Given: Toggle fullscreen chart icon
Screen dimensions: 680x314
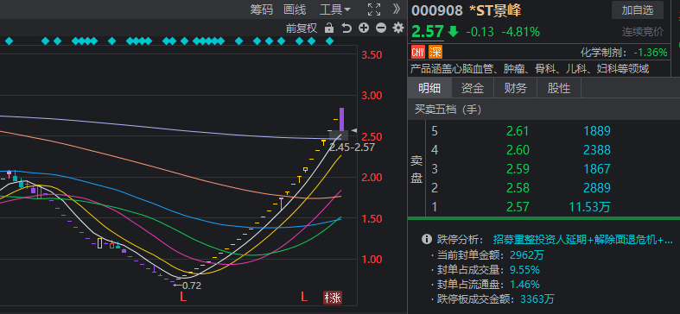Looking at the screenshot, I should tap(374, 9).
